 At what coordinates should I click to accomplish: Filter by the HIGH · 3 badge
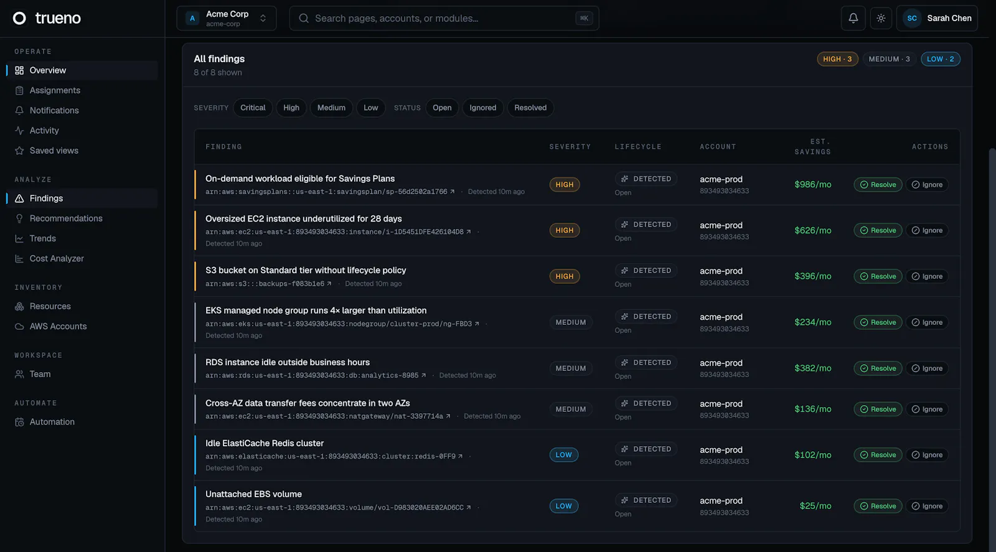pyautogui.click(x=837, y=59)
